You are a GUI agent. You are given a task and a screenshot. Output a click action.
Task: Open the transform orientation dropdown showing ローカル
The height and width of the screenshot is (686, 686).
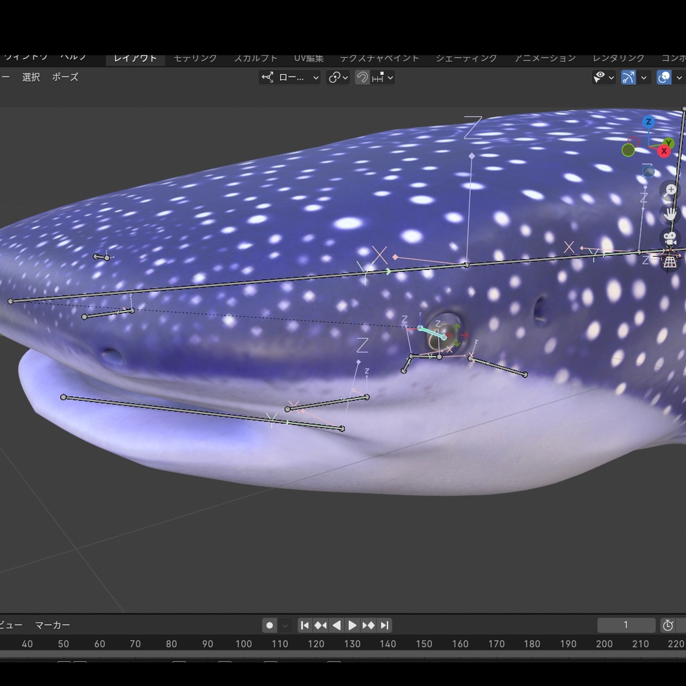pos(289,77)
